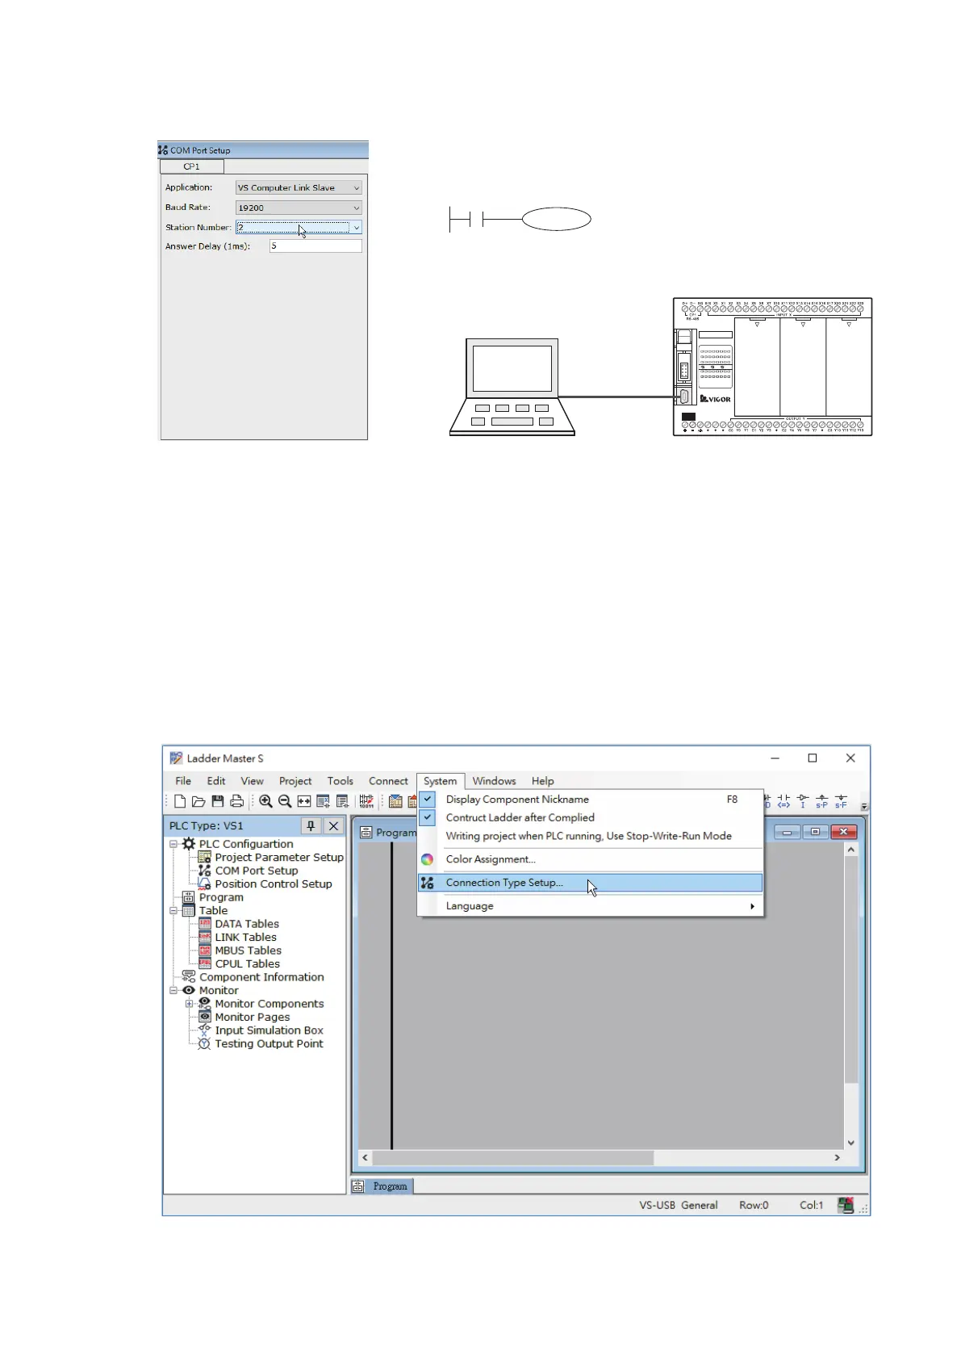Choose Color Assignment menu entry
The width and height of the screenshot is (961, 1360).
point(589,859)
